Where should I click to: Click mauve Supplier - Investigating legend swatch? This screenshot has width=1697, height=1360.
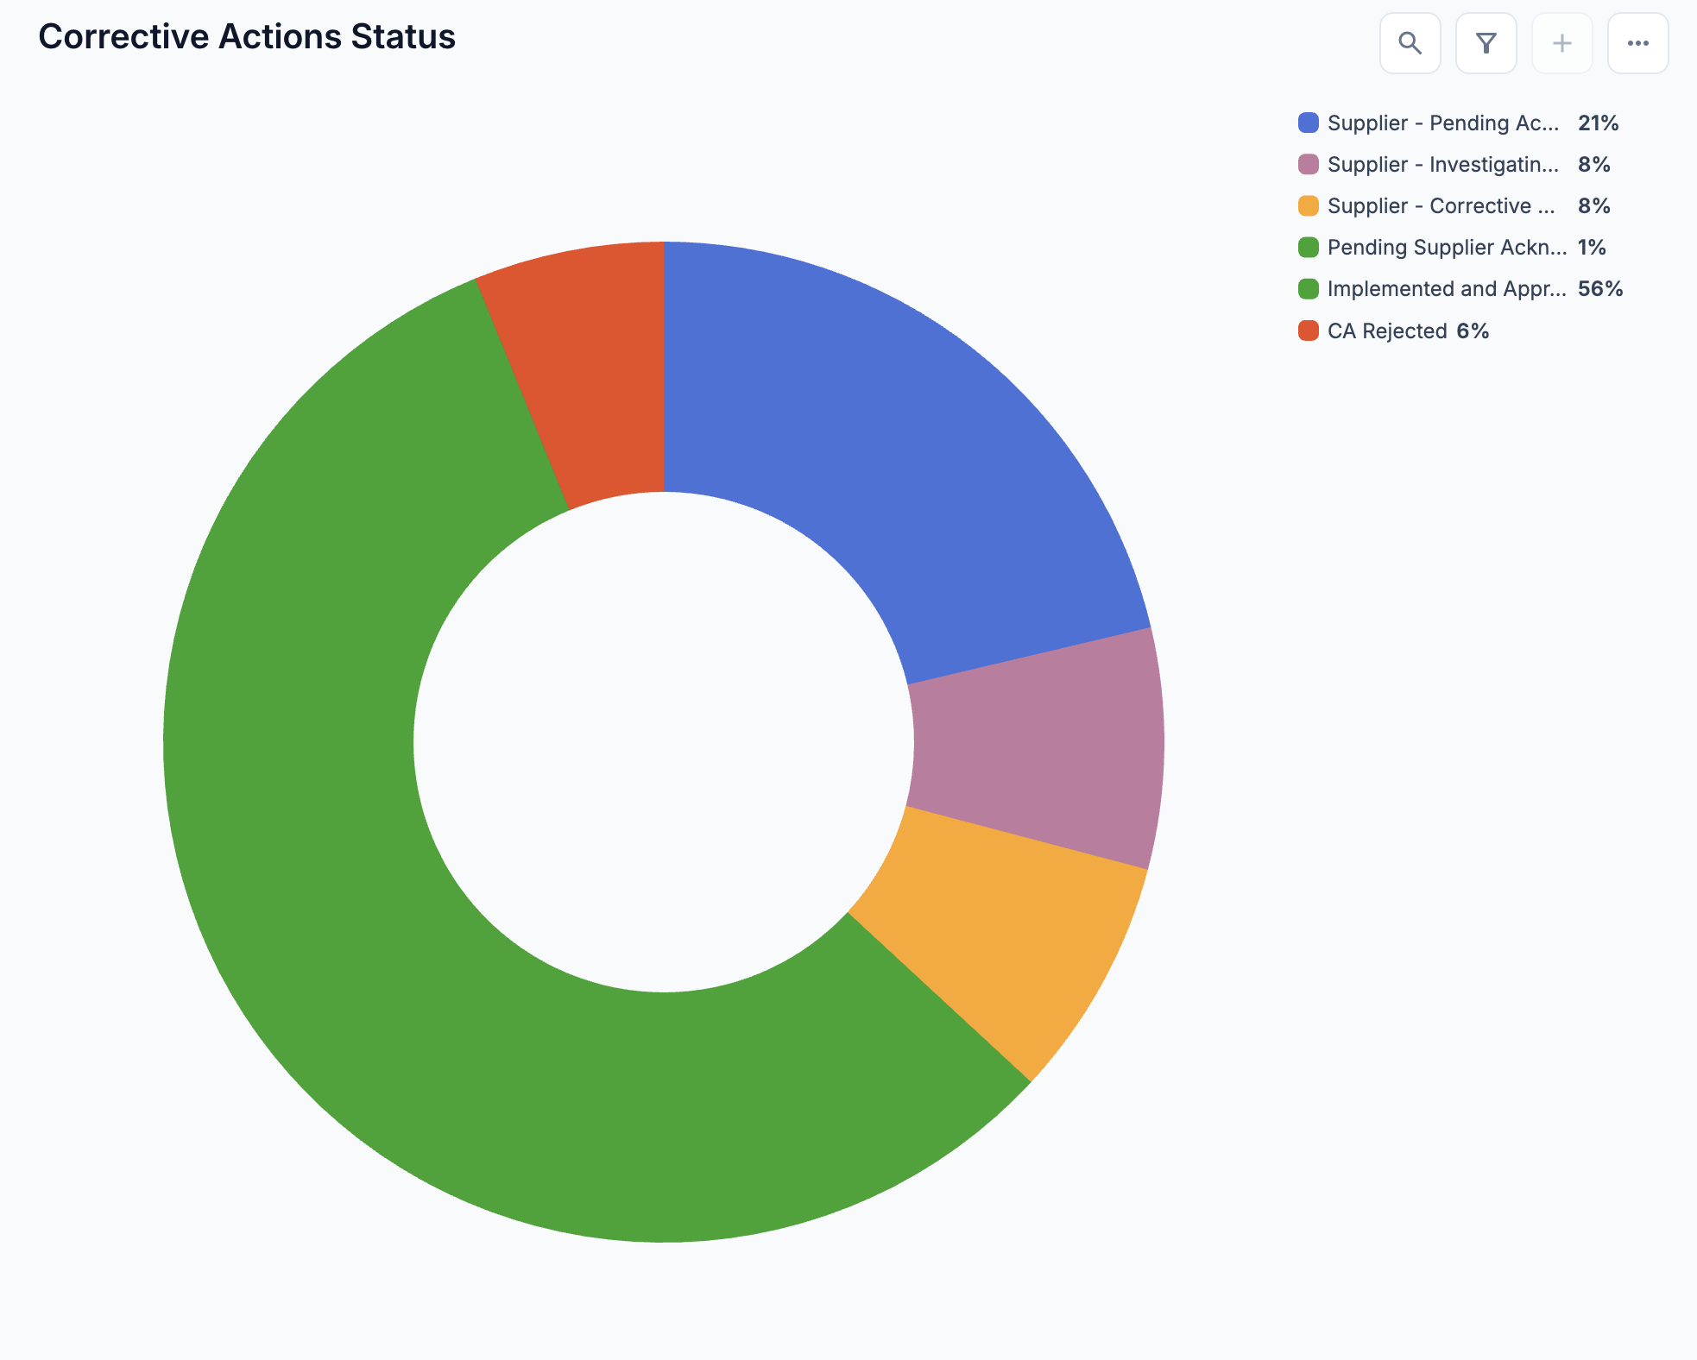(1309, 164)
